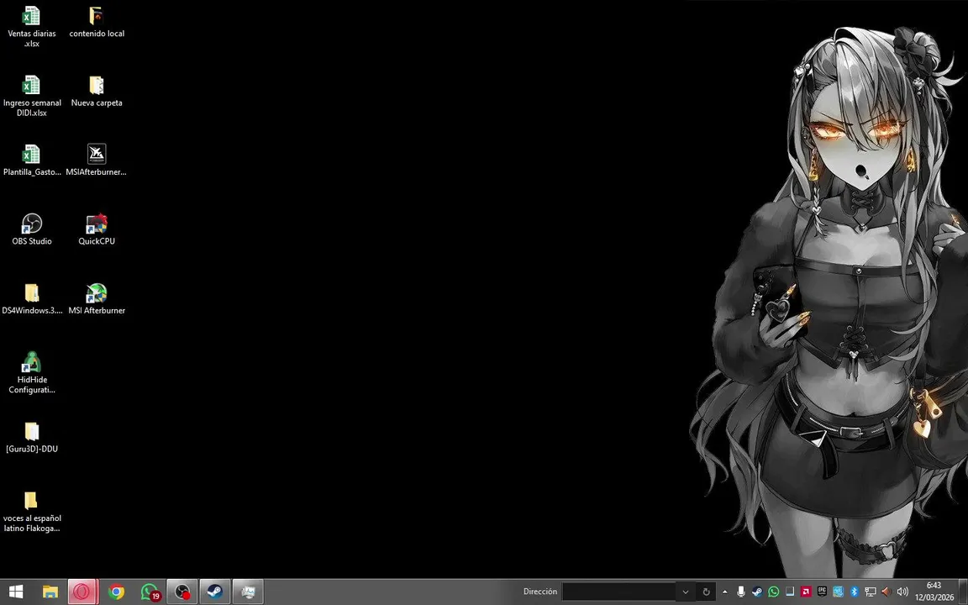Select voces al español latino folder
Screen dimensions: 968x605
[31, 512]
